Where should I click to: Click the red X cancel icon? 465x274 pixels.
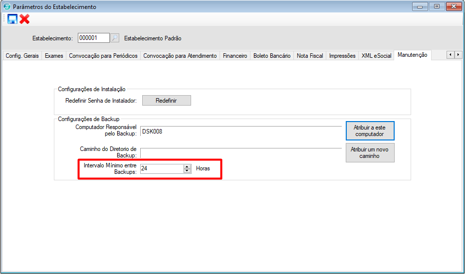[24, 19]
